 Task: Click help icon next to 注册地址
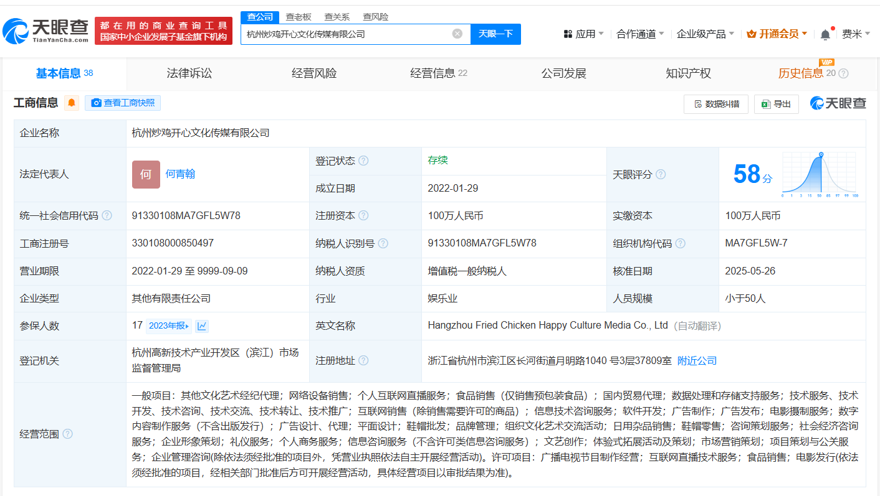tap(363, 360)
